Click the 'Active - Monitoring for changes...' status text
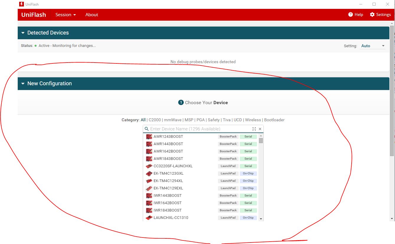 click(x=67, y=46)
